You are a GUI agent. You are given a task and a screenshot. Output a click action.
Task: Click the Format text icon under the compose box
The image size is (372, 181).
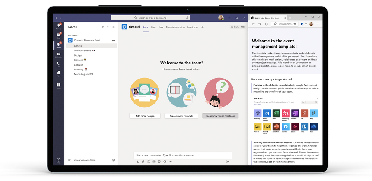coord(138,162)
